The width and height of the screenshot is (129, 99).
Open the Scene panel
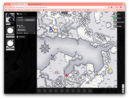(119, 14)
